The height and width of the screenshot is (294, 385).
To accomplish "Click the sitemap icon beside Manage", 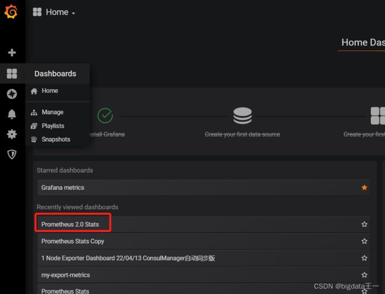I will [34, 112].
